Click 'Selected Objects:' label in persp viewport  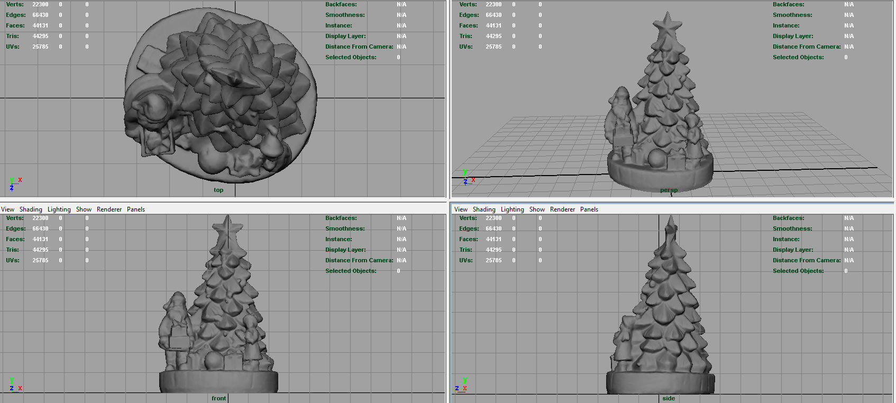click(798, 57)
